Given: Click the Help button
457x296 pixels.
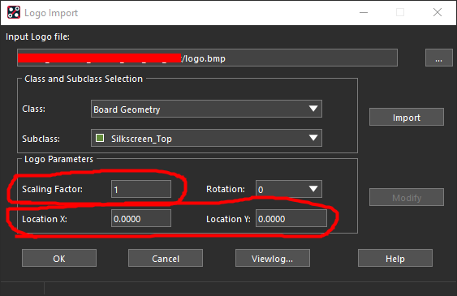Looking at the screenshot, I should [x=395, y=258].
